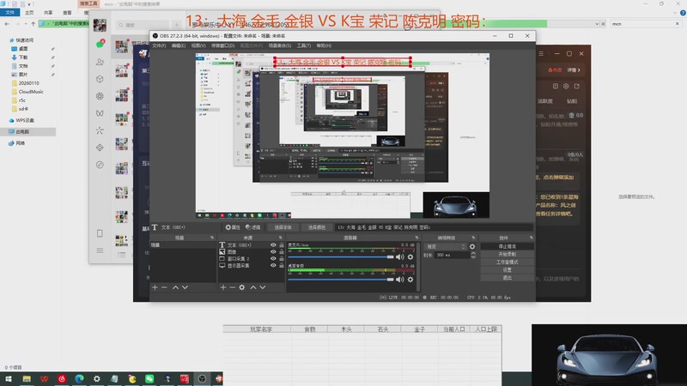Image resolution: width=687 pixels, height=386 pixels.
Task: Open OBS 编辑(E) menu
Action: tap(179, 45)
